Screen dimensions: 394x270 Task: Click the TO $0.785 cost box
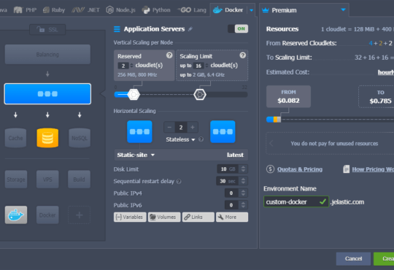[x=377, y=96]
